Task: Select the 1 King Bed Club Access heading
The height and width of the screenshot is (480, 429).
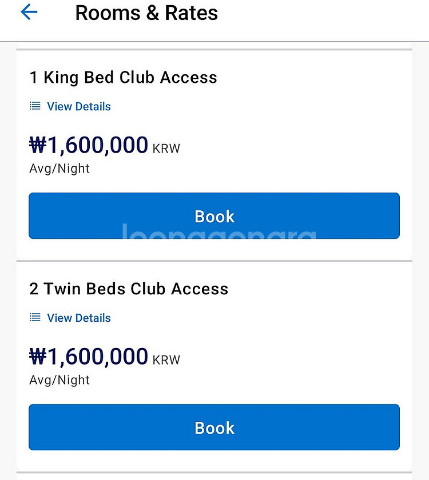Action: click(x=123, y=78)
